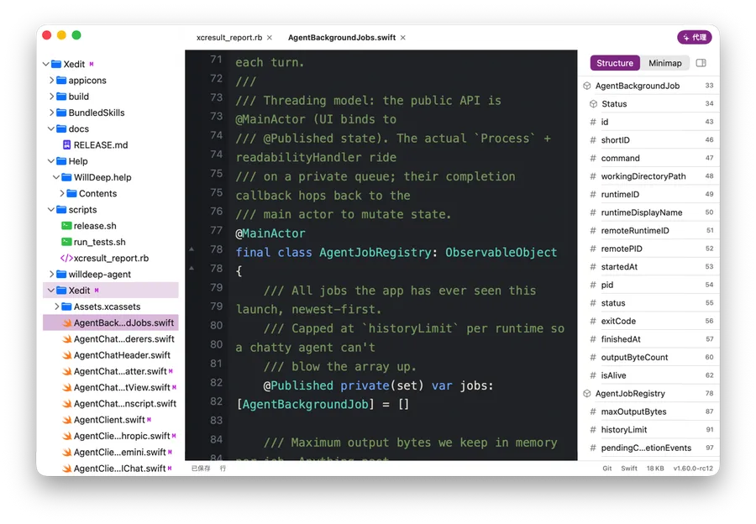Click the xcresult_report.rb code file icon
This screenshot has width=756, height=524.
pos(66,259)
